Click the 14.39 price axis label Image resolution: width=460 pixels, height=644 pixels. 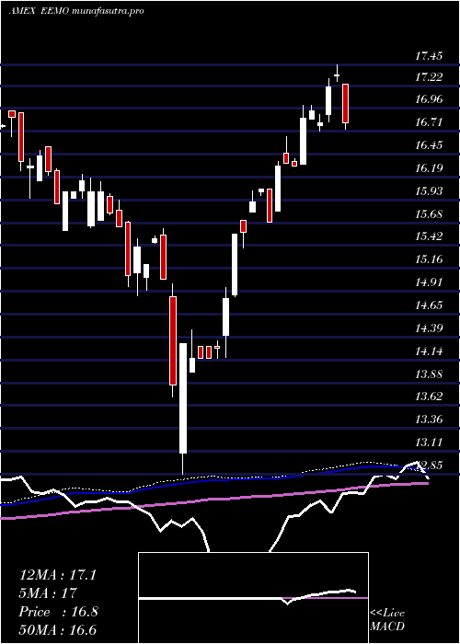click(x=429, y=328)
